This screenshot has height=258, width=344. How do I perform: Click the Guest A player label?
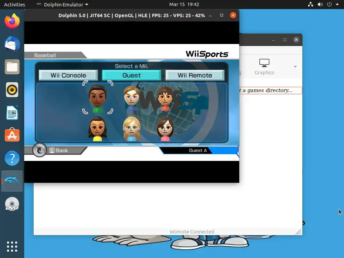pos(198,150)
